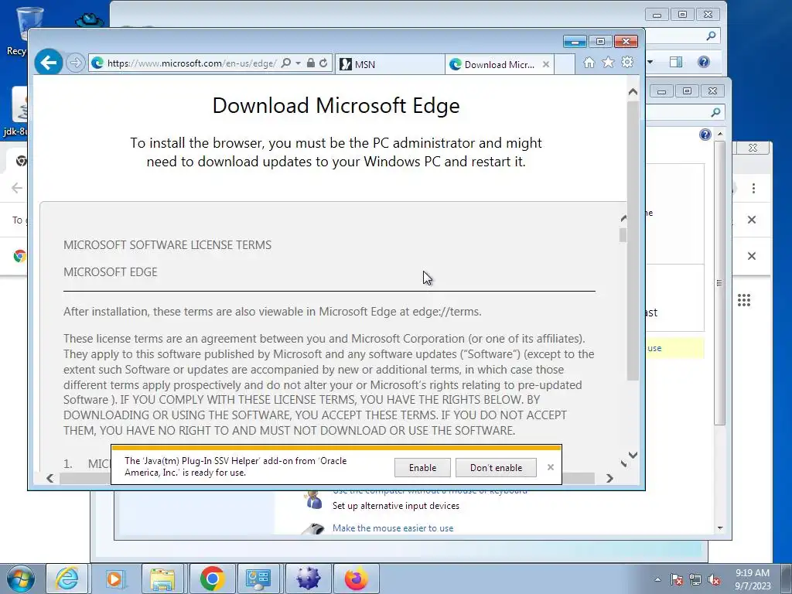The height and width of the screenshot is (594, 792).
Task: Click the spiky blue ball taskbar icon
Action: [308, 579]
